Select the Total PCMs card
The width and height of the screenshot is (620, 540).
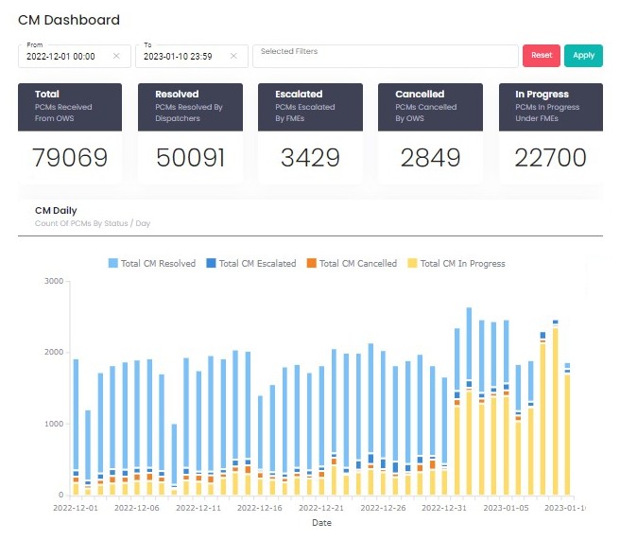tap(70, 133)
